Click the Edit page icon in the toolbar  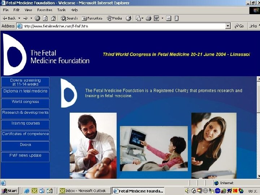pos(156,18)
